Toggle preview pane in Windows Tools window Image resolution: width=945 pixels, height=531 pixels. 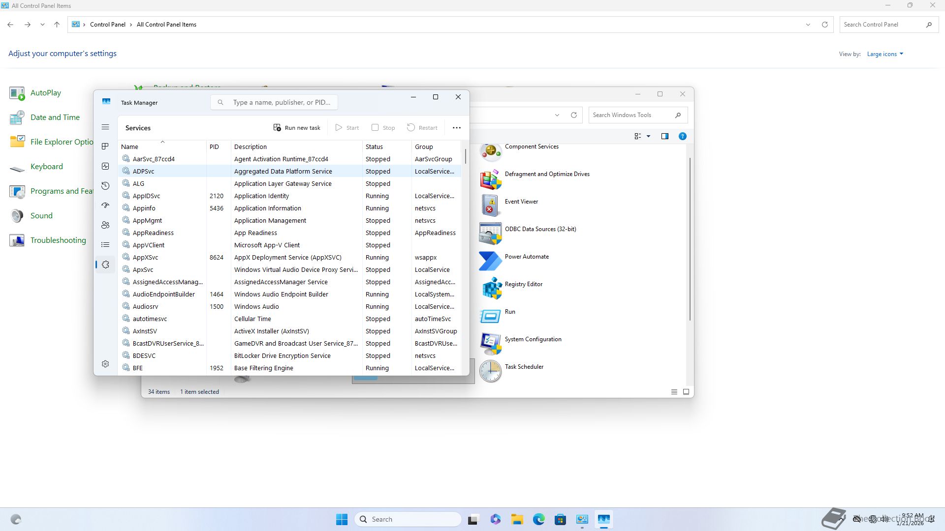pos(664,136)
